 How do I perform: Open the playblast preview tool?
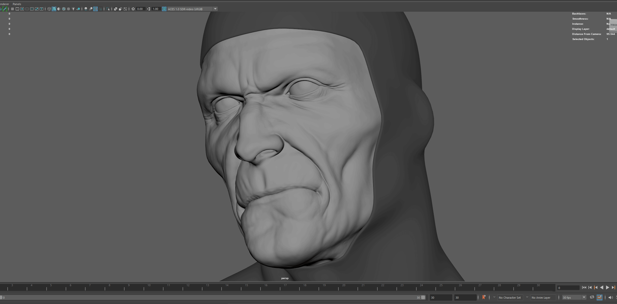(x=599, y=297)
